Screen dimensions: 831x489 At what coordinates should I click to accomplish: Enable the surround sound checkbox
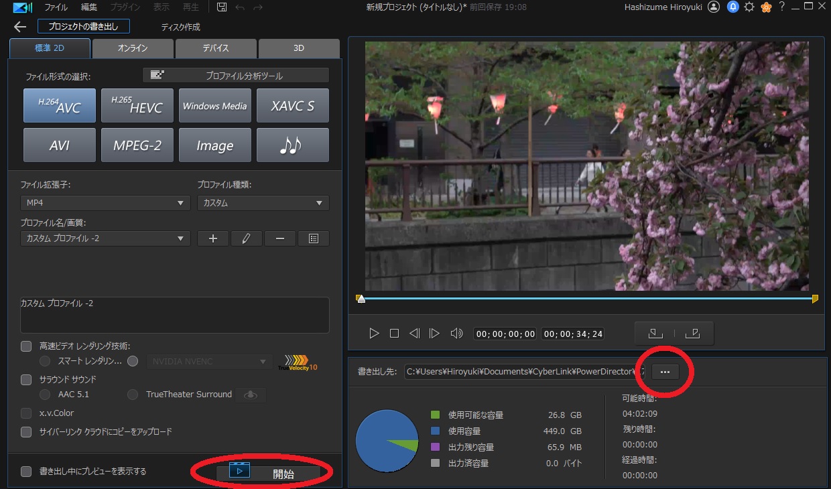click(26, 380)
